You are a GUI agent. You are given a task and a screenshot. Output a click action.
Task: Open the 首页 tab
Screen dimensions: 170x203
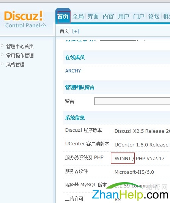click(63, 16)
